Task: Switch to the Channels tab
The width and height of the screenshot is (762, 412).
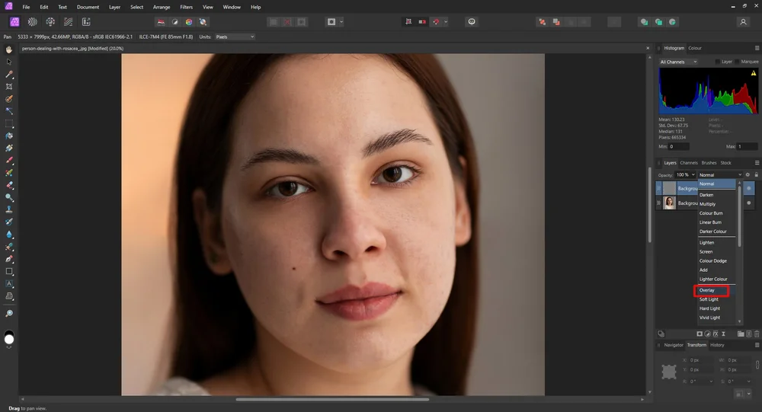Action: tap(689, 163)
